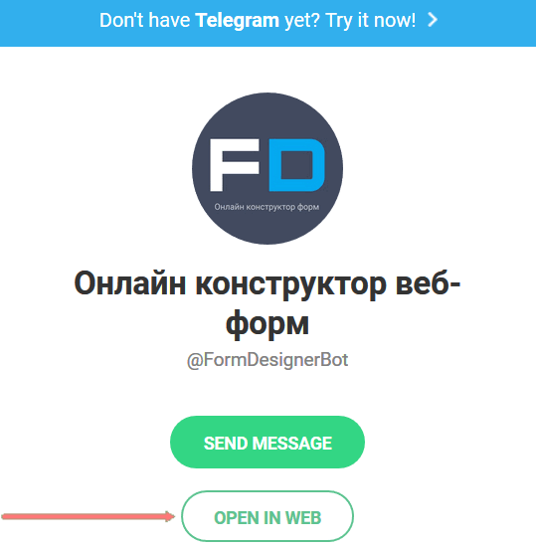Click the round FD logo avatar
Screen dimensions: 536x548
(x=268, y=168)
